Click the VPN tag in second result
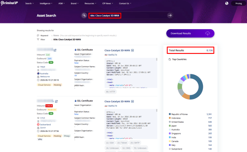Viewport: 247px width, 152px height. [x=40, y=139]
